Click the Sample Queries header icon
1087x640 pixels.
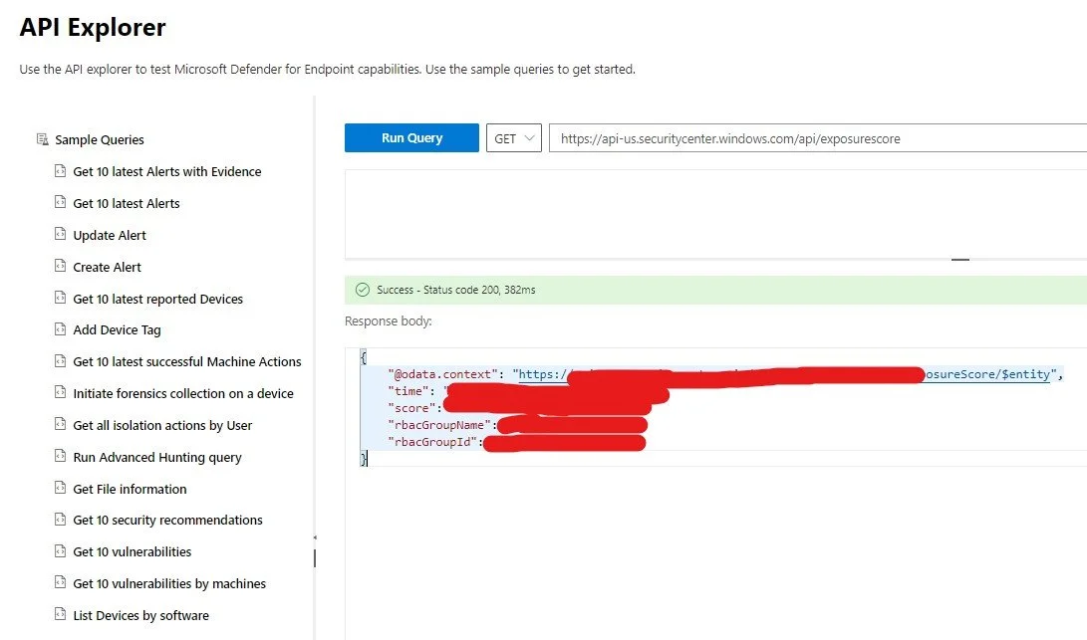[x=42, y=139]
